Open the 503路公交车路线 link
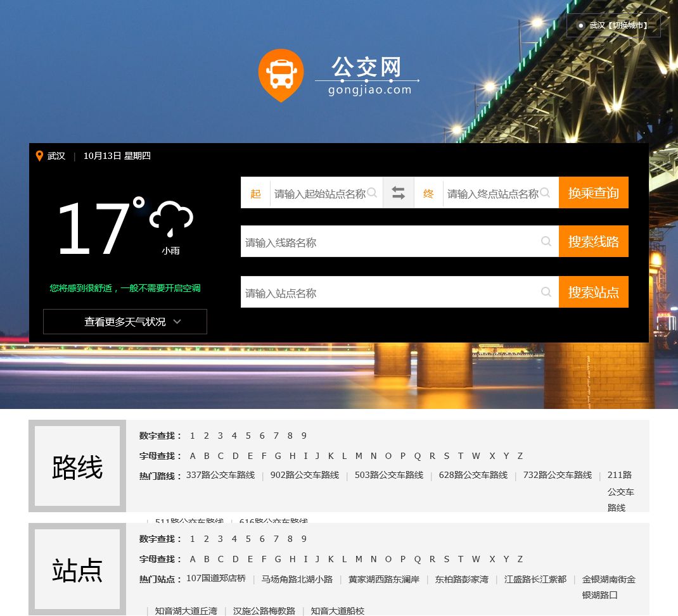This screenshot has height=616, width=678. (389, 475)
